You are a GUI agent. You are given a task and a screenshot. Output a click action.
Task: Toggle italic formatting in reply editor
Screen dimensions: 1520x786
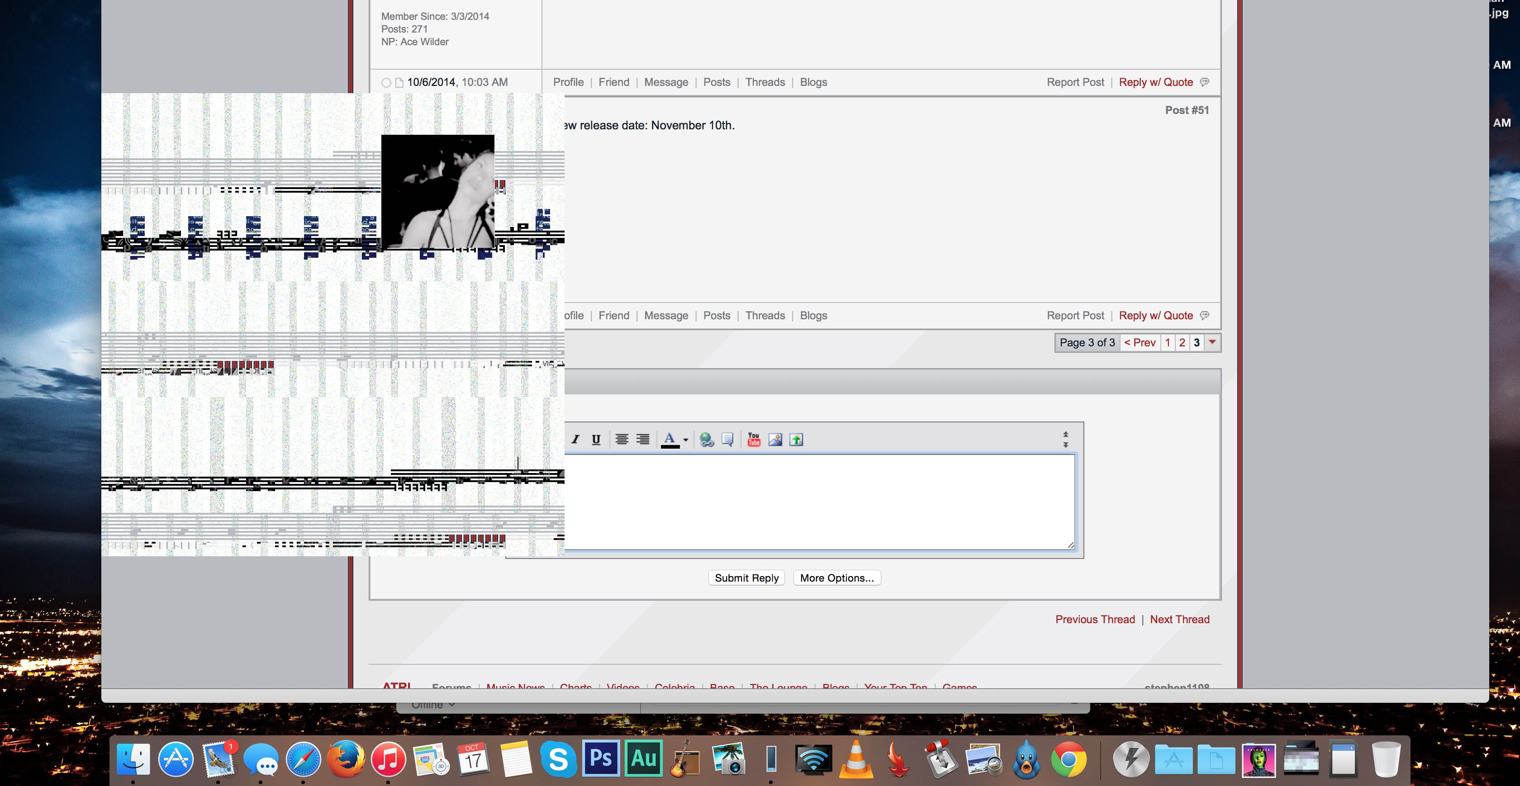coord(575,440)
